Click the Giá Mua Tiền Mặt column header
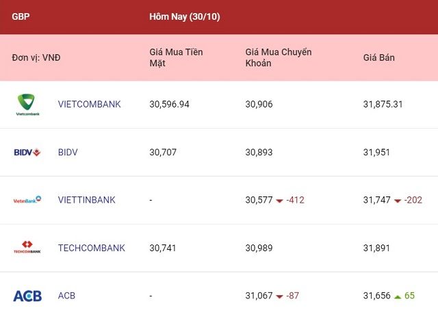Screen dimensions: 438x319 point(176,58)
